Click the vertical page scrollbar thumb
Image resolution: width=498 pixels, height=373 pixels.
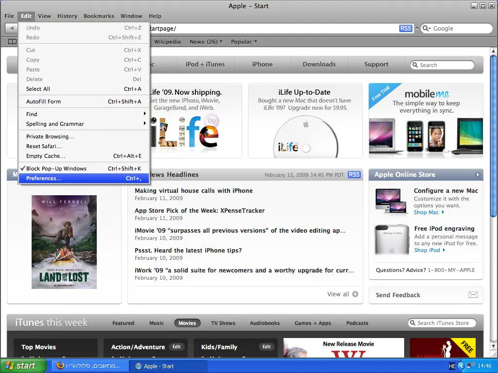tap(494, 136)
